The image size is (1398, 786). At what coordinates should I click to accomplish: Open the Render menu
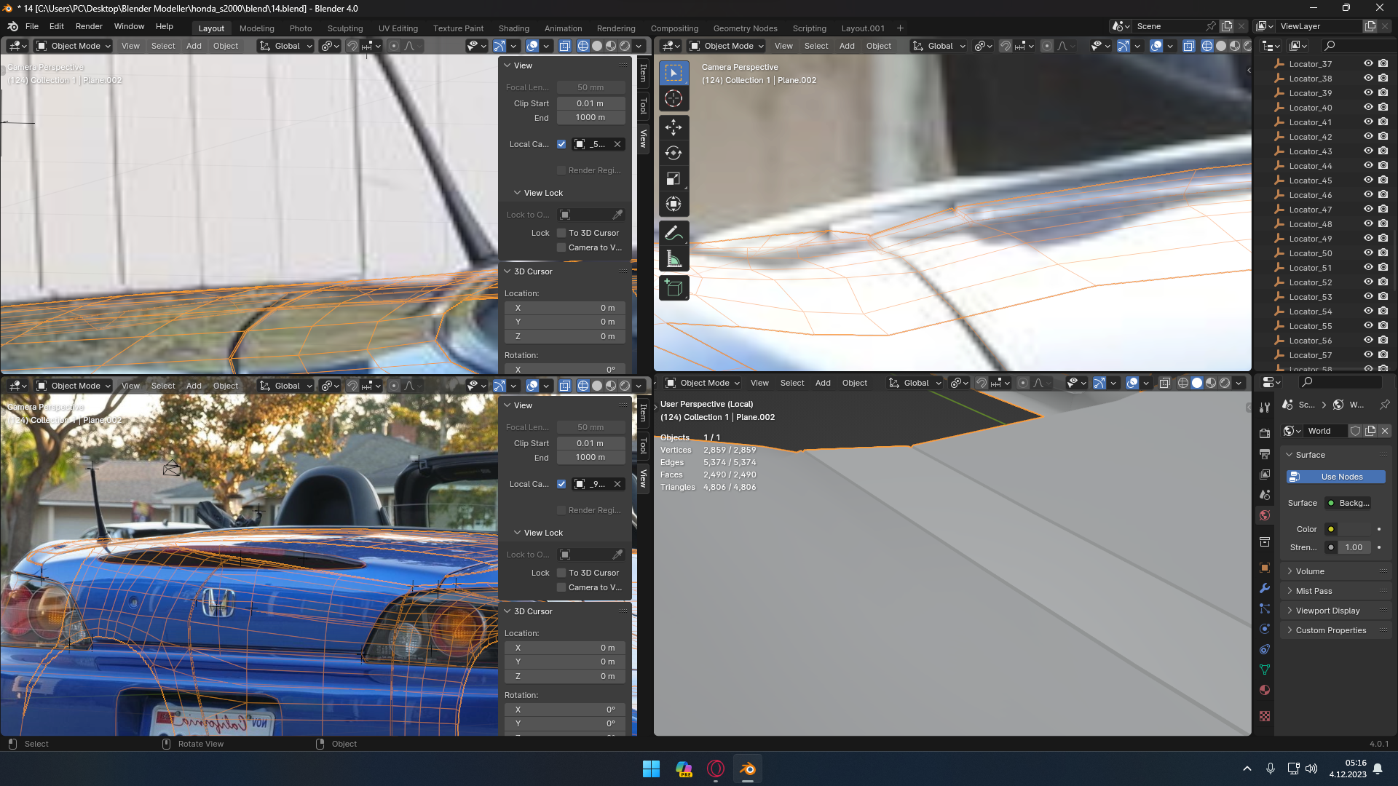click(x=89, y=26)
